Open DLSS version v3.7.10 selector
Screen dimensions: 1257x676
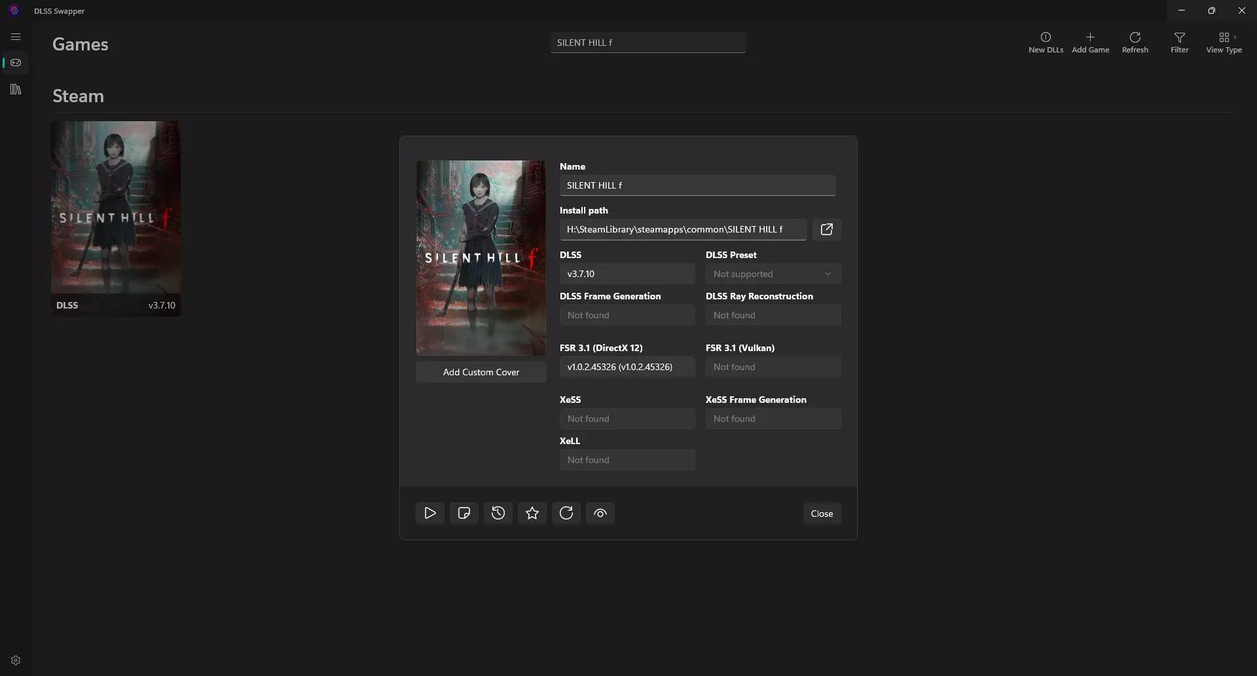coord(627,274)
